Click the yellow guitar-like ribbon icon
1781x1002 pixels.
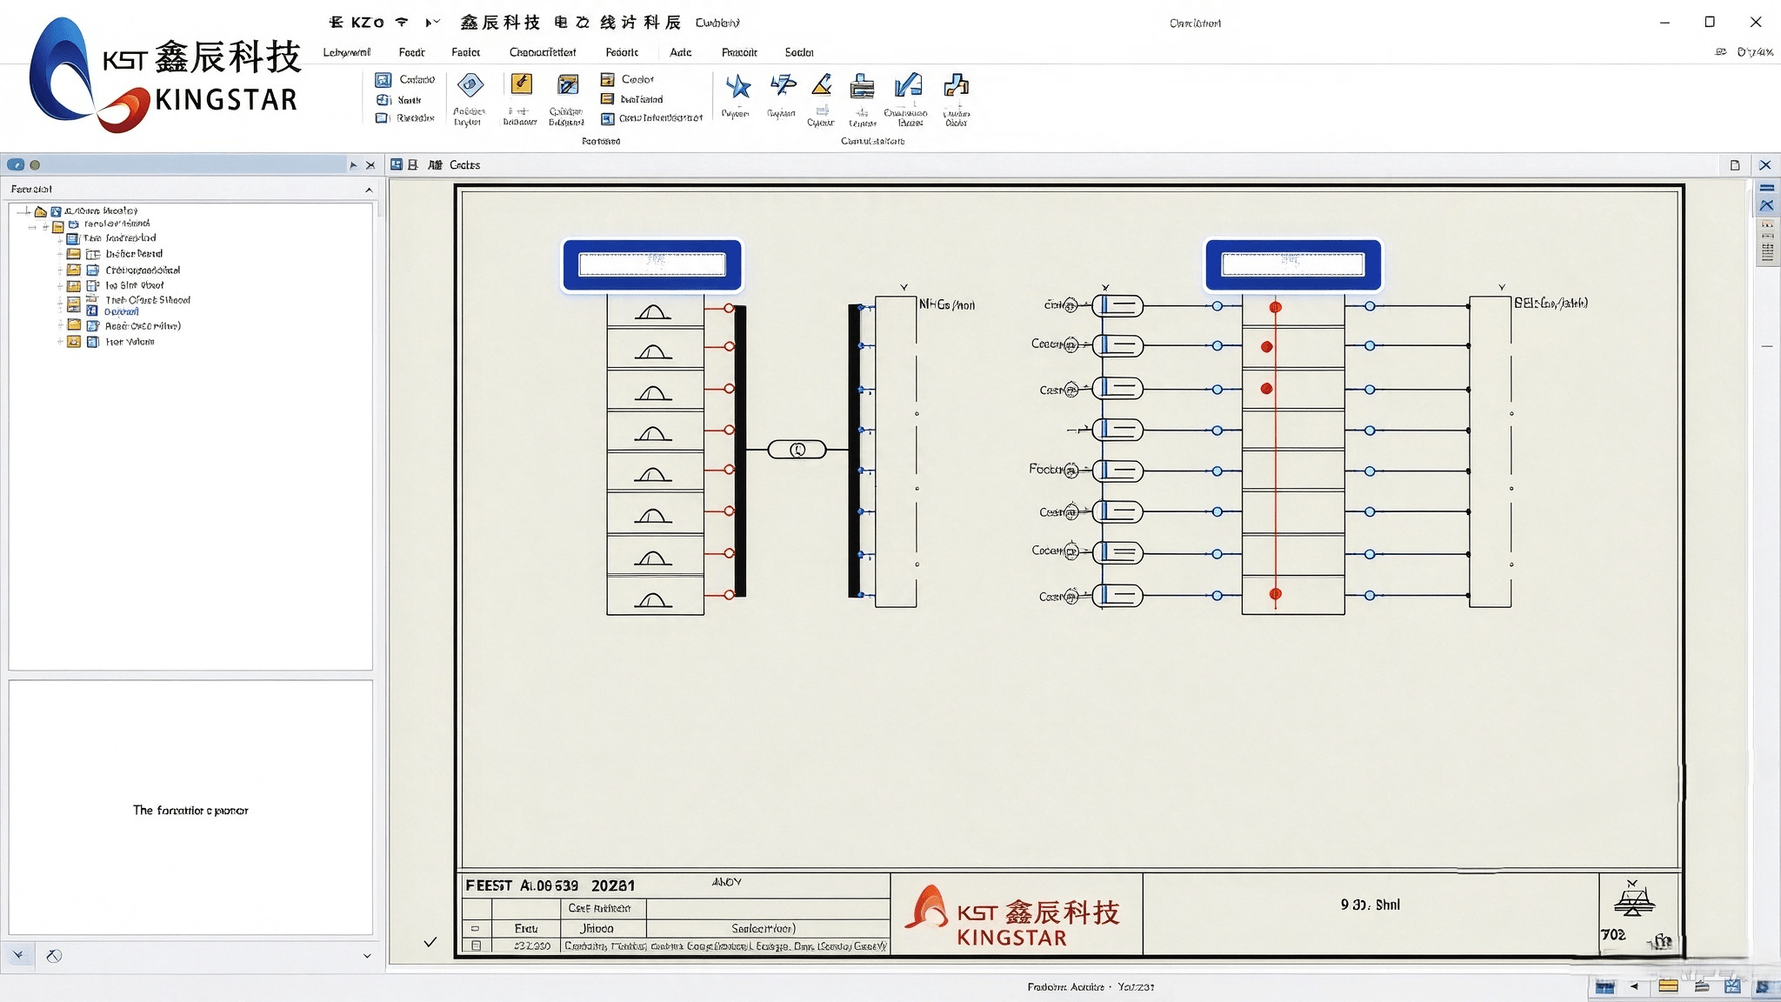click(521, 84)
